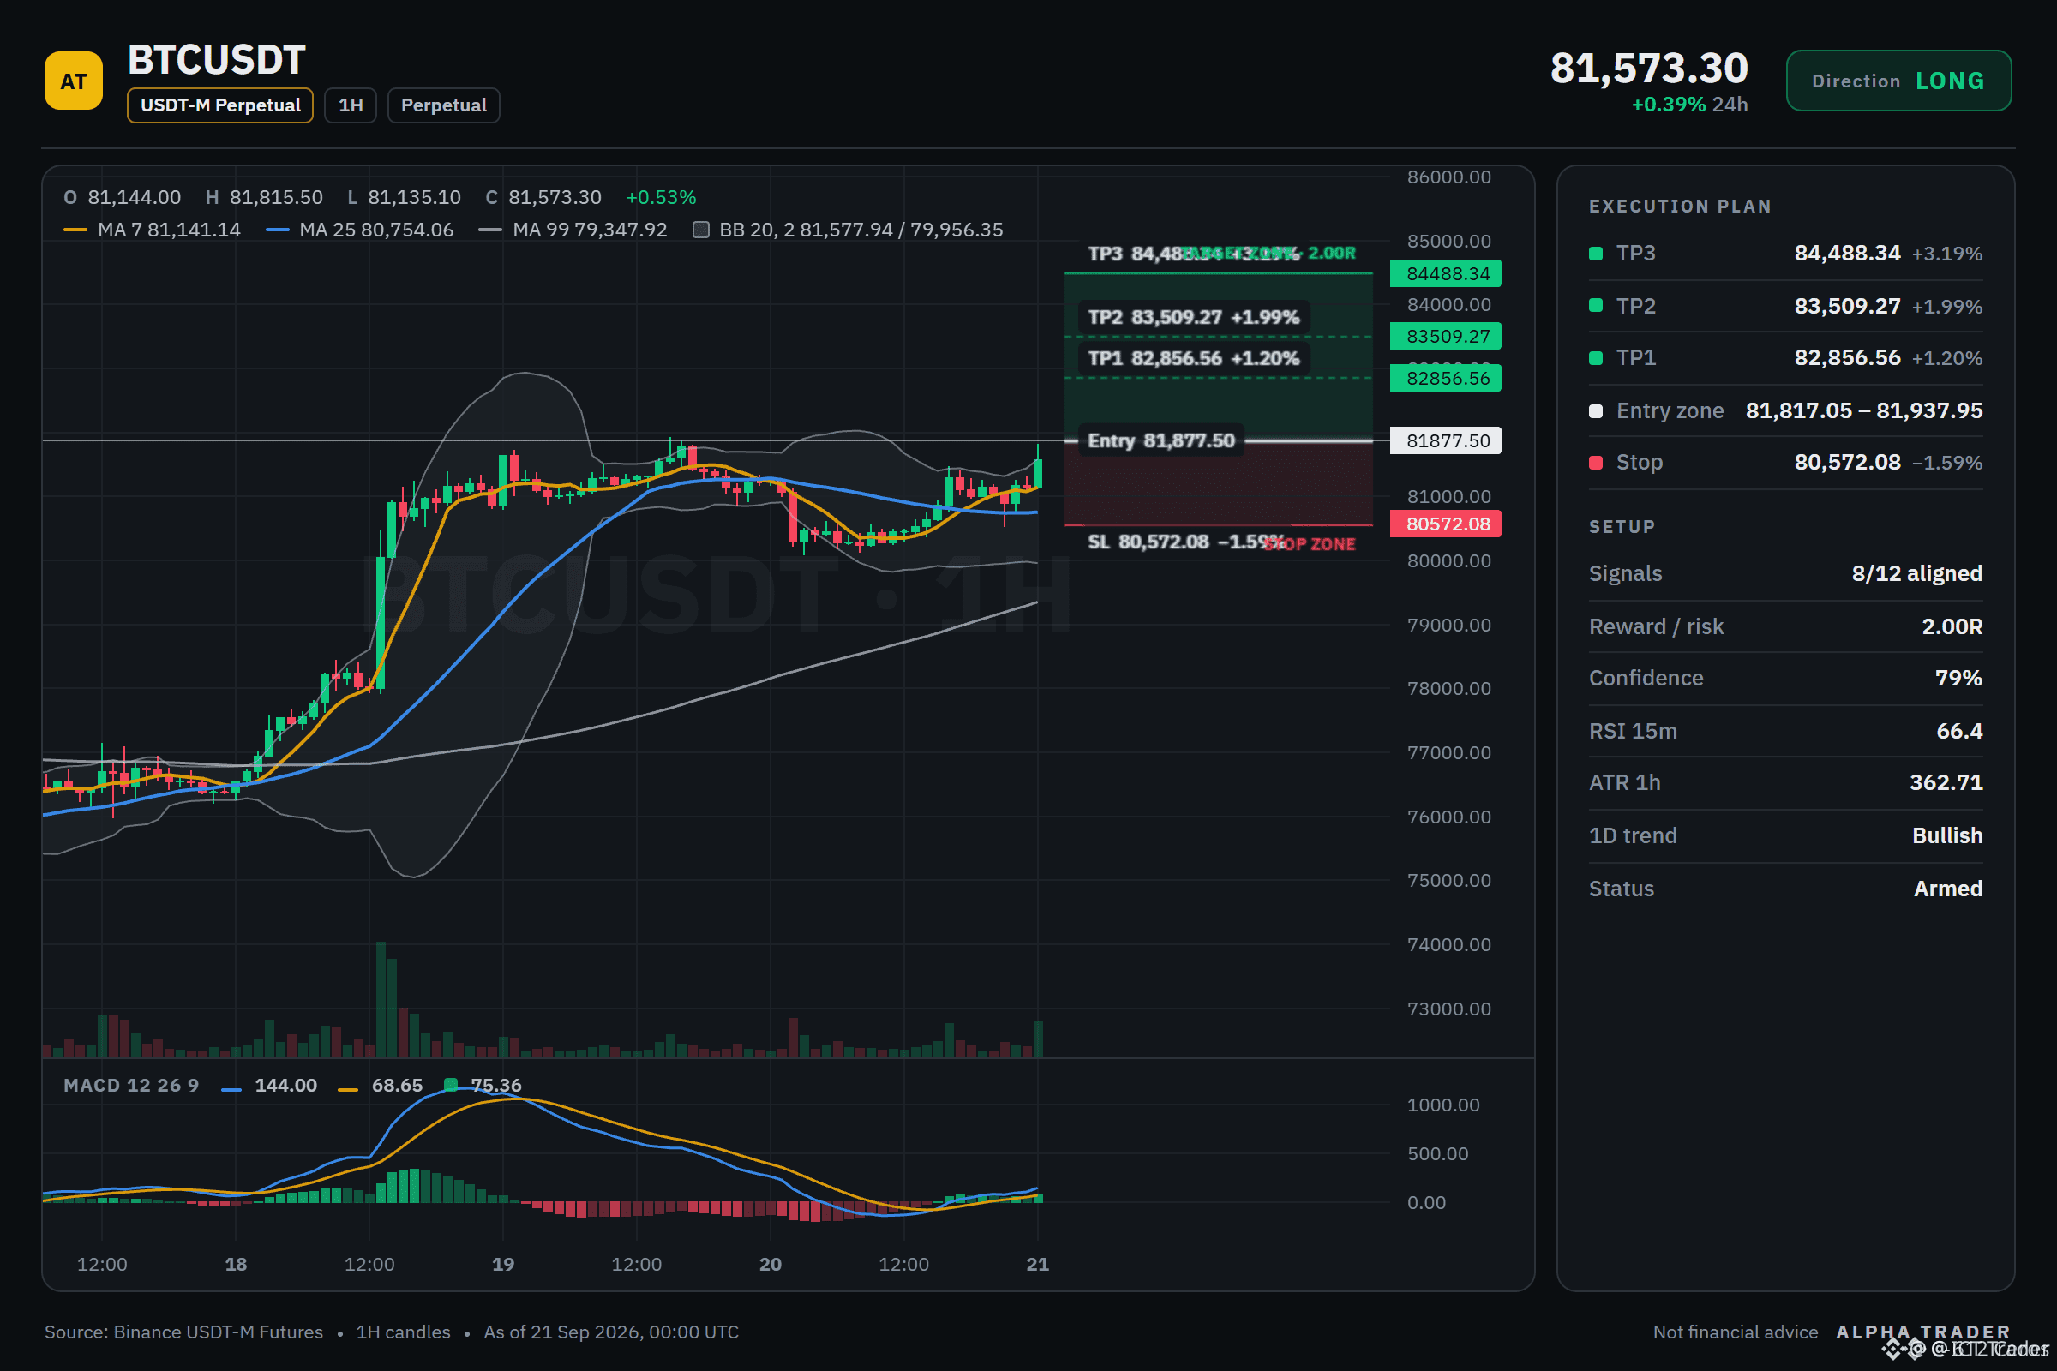Click the Entry zone row in Execution Plan
The image size is (2057, 1371).
pyautogui.click(x=1785, y=411)
